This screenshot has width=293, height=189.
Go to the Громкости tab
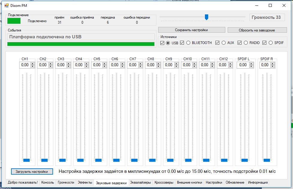point(66,182)
